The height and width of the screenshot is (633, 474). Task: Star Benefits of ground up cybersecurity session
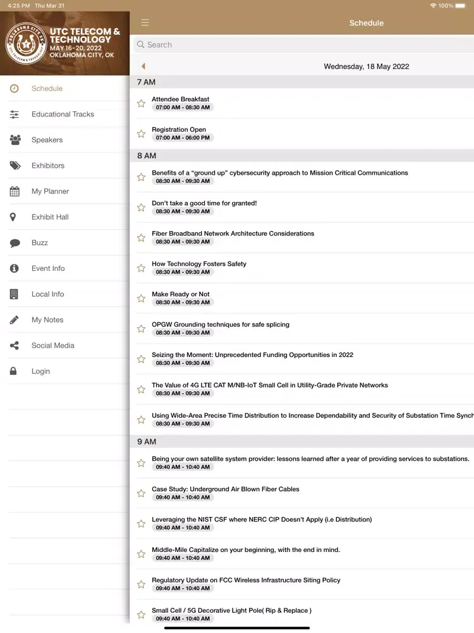click(x=141, y=177)
